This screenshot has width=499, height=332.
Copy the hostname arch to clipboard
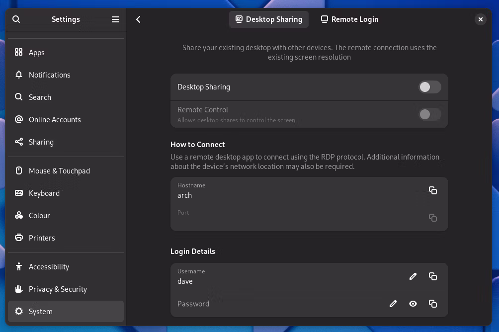pos(432,190)
